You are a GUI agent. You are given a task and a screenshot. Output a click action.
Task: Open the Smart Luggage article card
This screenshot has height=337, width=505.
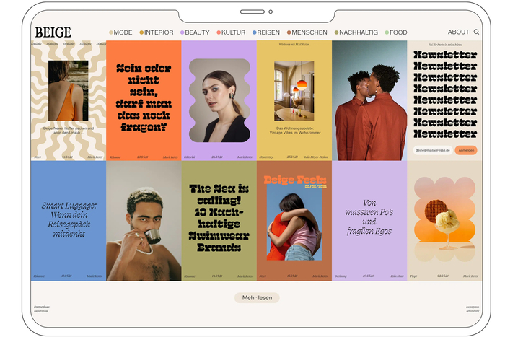pyautogui.click(x=68, y=219)
